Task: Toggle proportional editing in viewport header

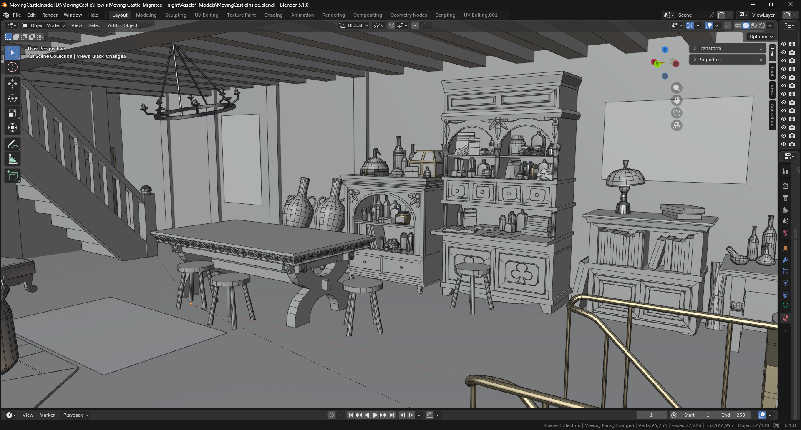Action: (415, 25)
